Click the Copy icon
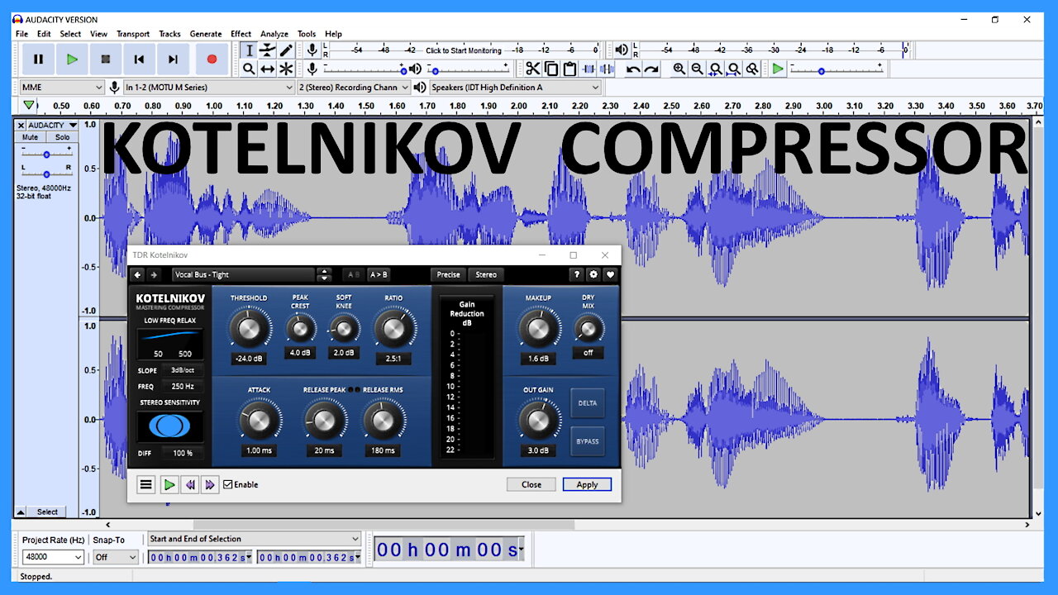Viewport: 1058px width, 595px height. (x=551, y=69)
